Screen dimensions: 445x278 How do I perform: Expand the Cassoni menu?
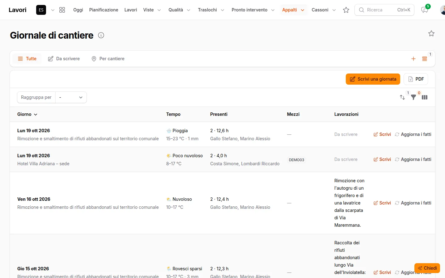(x=324, y=10)
